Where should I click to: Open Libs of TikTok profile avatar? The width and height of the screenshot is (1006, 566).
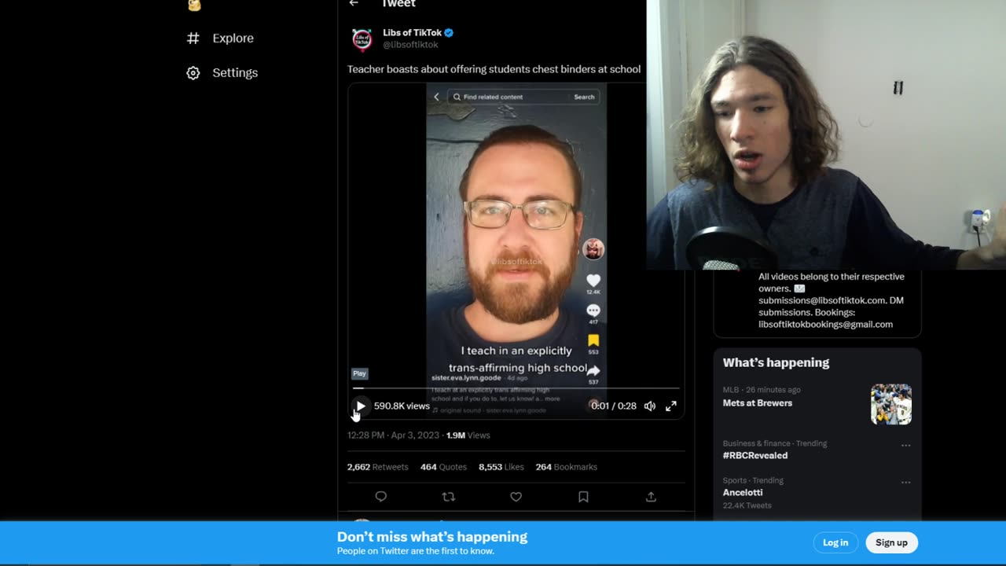tap(362, 39)
